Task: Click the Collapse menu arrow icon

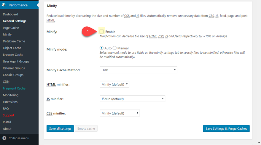Action: 4,138
